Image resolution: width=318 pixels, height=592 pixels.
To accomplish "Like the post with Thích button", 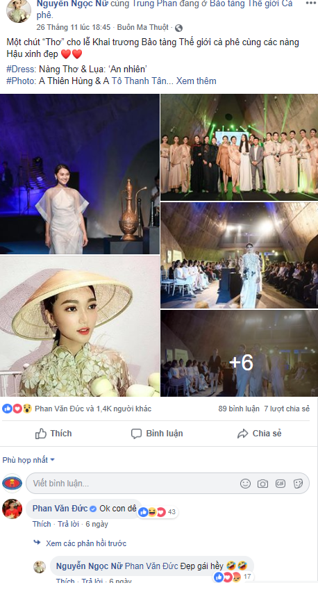I will [x=53, y=434].
